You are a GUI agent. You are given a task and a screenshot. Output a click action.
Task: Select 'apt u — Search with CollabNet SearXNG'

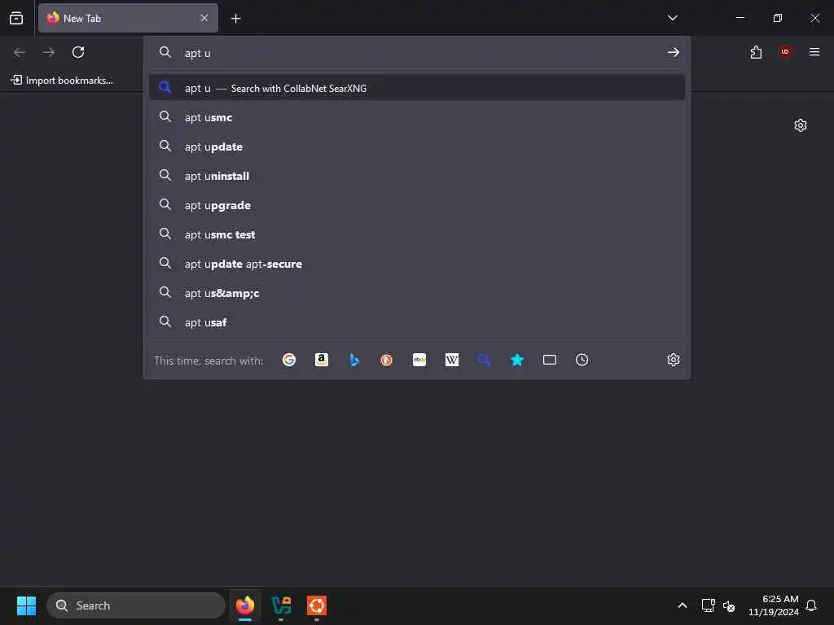417,88
